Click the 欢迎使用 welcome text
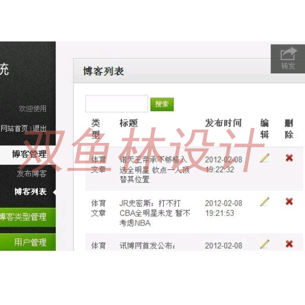Viewport: 305px width, 305px height. 33,108
